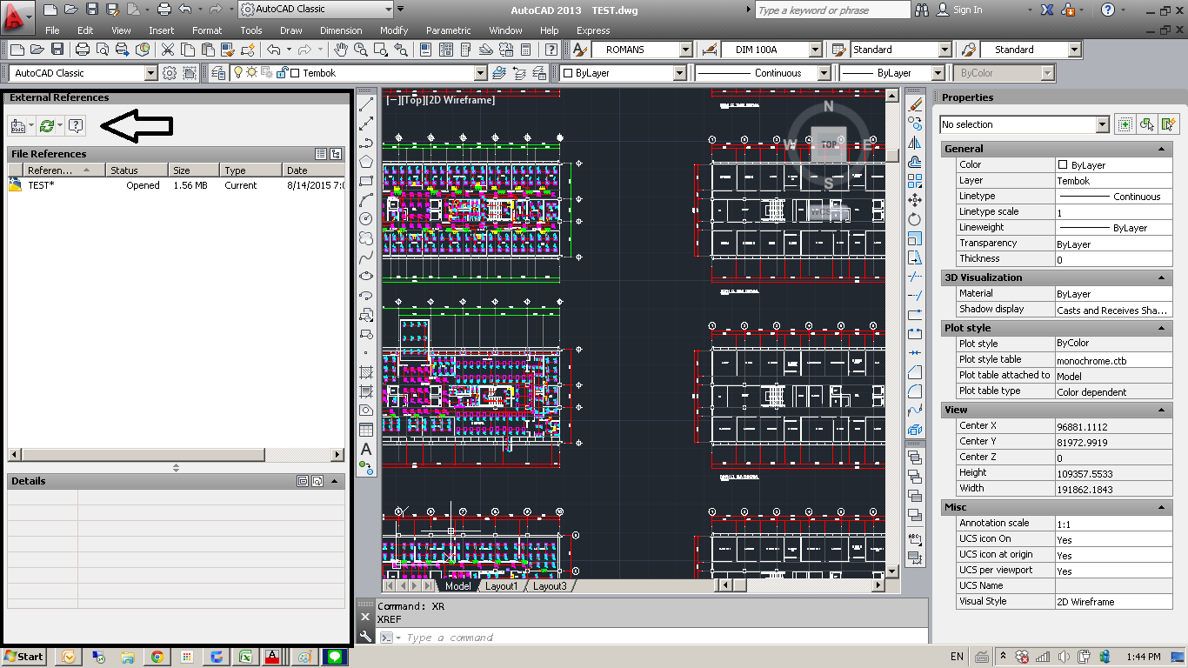The height and width of the screenshot is (668, 1188).
Task: Toggle the lightbulb for layer Tembok
Action: tap(238, 74)
